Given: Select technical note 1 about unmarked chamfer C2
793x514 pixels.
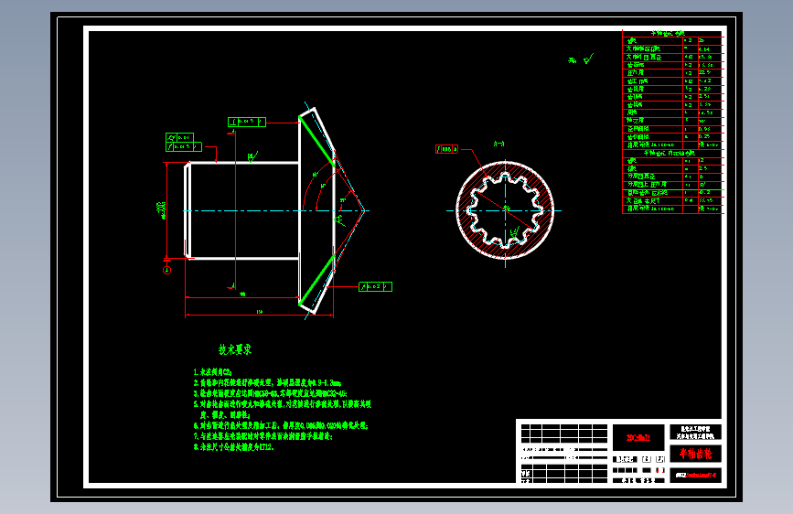Looking at the screenshot, I should pyautogui.click(x=213, y=372).
